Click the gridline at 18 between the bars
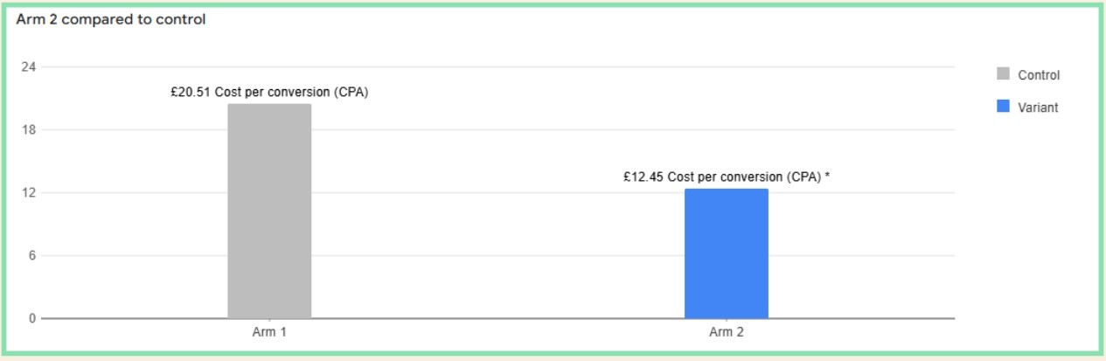 click(x=498, y=130)
